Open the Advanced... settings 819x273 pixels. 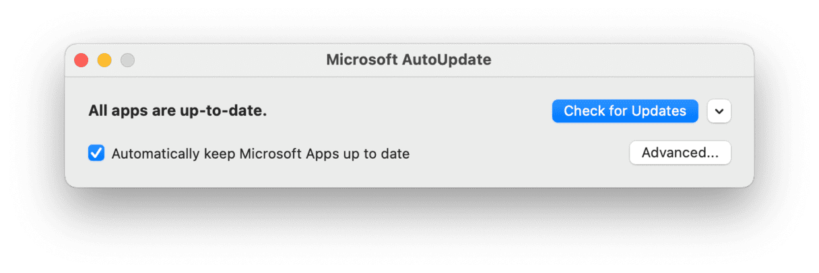click(x=680, y=153)
